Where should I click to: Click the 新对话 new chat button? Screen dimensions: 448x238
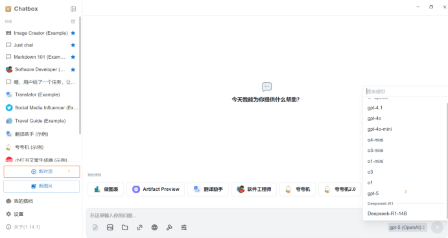coord(41,171)
